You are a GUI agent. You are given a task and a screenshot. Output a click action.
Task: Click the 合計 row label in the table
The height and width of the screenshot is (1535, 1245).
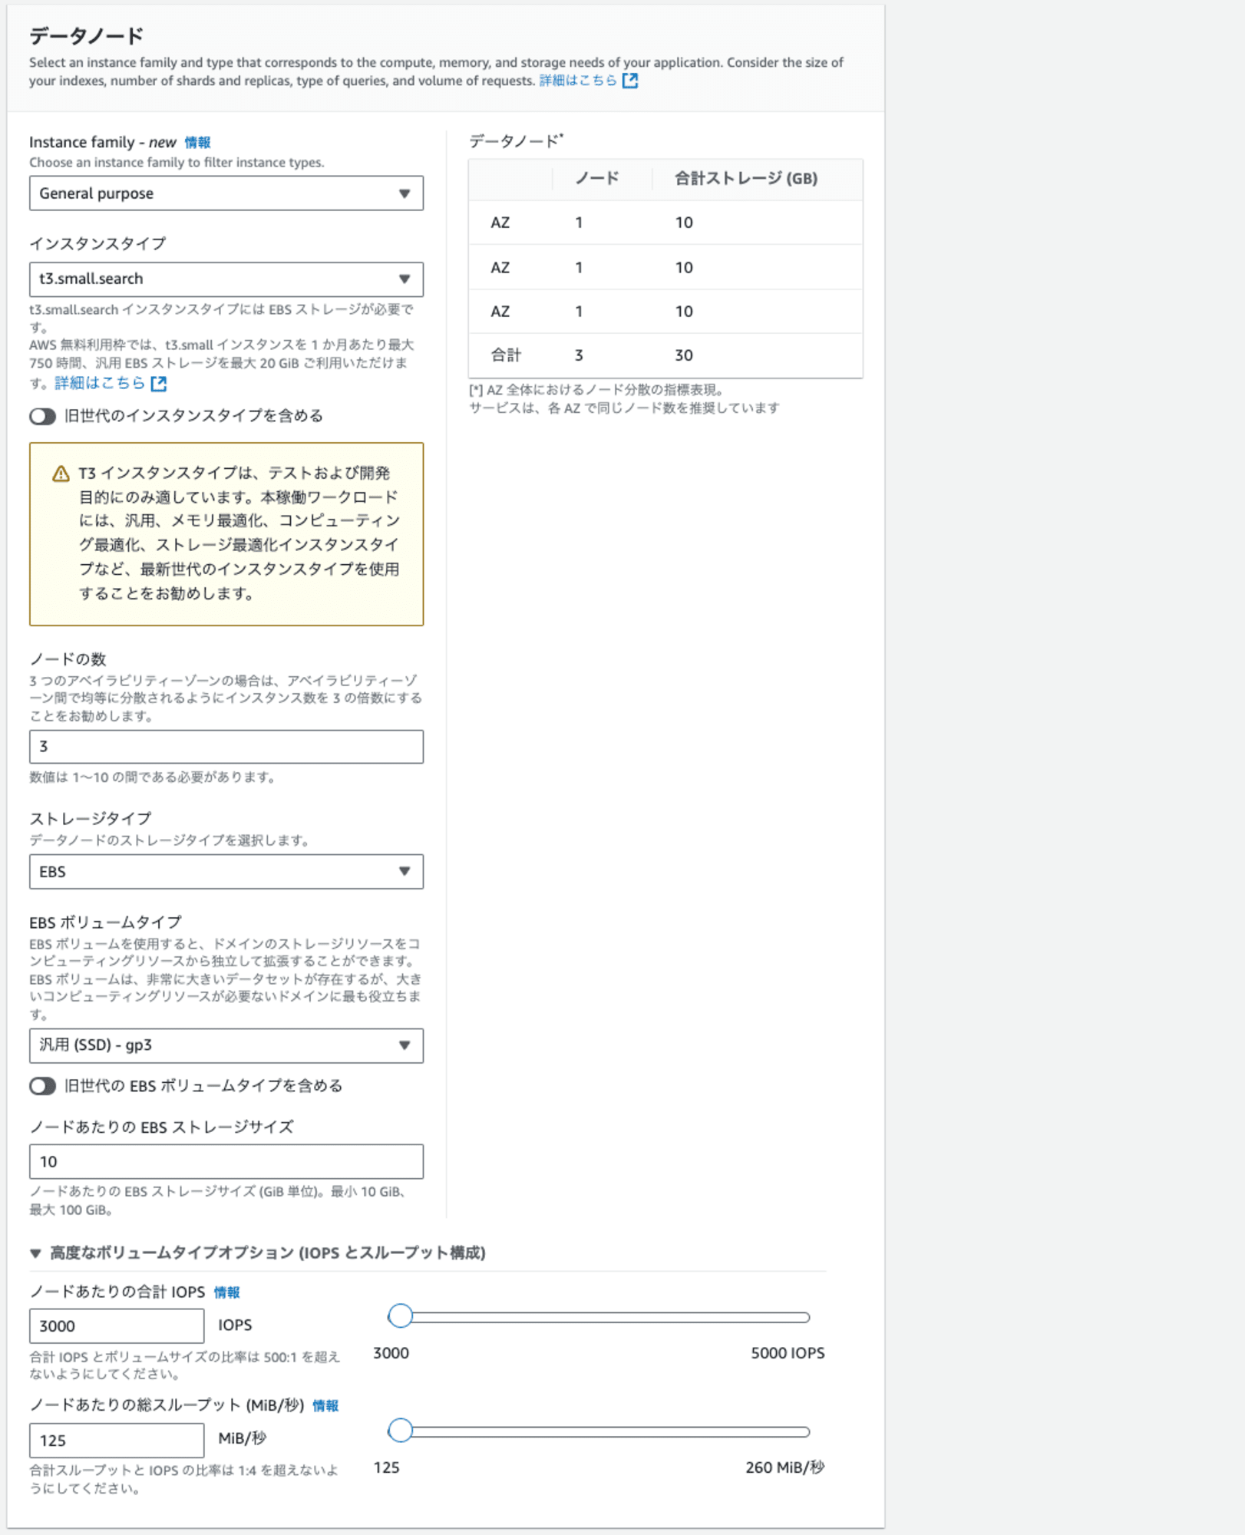pyautogui.click(x=506, y=355)
